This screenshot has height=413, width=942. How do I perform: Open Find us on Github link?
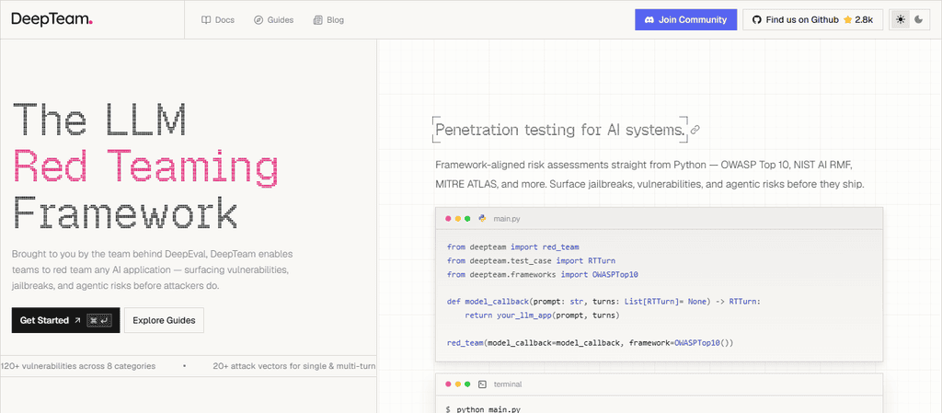812,20
